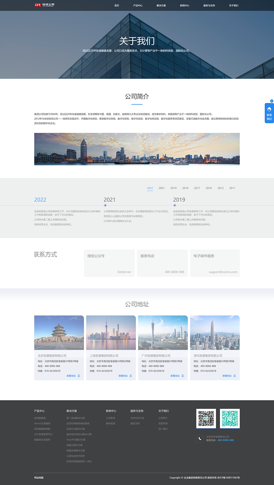
Task: Click location pin icon on Guangzhou card
Action: (182, 376)
